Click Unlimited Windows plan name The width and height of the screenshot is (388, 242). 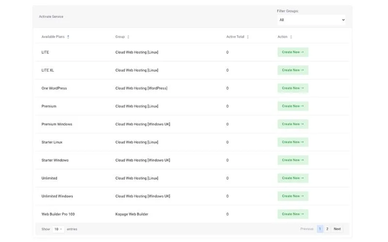[x=57, y=196]
